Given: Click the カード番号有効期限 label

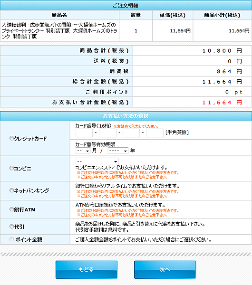Looking at the screenshot, I should (x=95, y=144).
